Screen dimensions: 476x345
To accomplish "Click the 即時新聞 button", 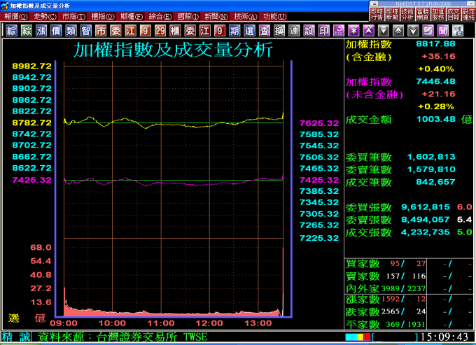I will 392,14.
